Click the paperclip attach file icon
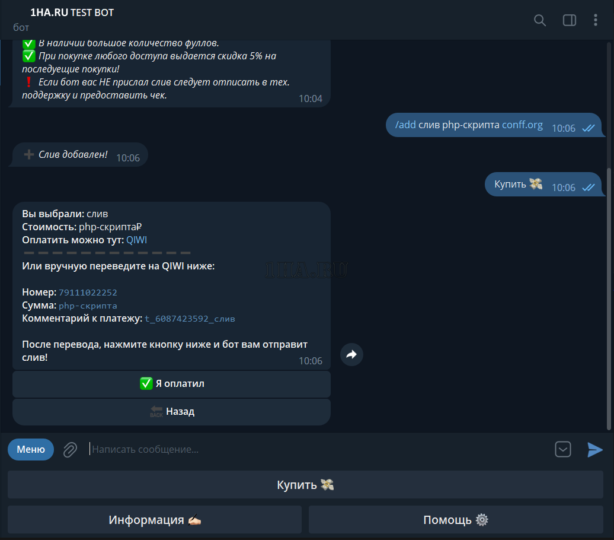Viewport: 614px width, 540px height. pyautogui.click(x=70, y=449)
